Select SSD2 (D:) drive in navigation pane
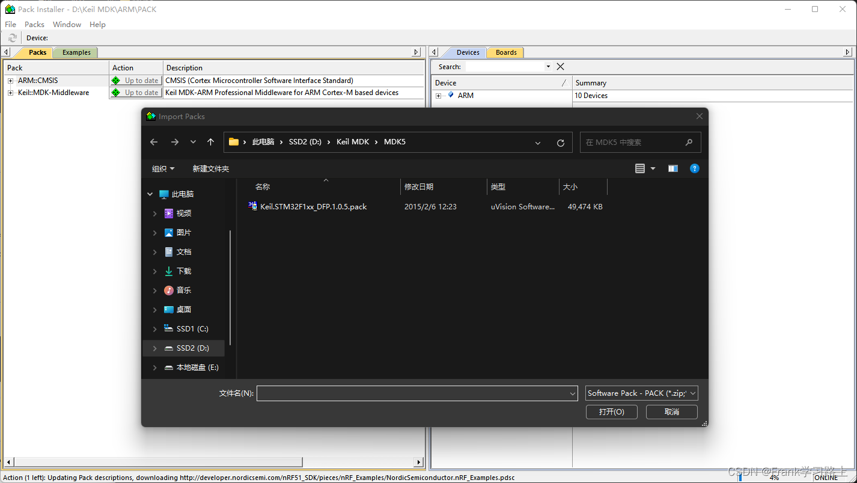 point(184,348)
